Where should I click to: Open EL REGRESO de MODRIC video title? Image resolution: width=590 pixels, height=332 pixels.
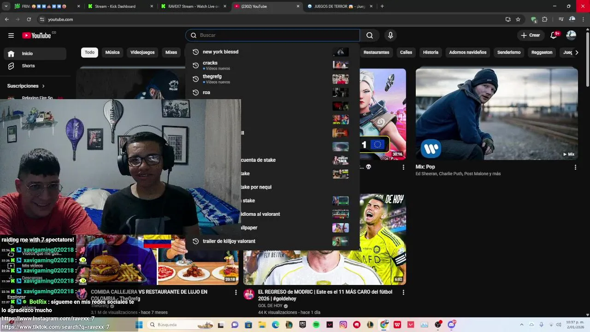click(325, 296)
